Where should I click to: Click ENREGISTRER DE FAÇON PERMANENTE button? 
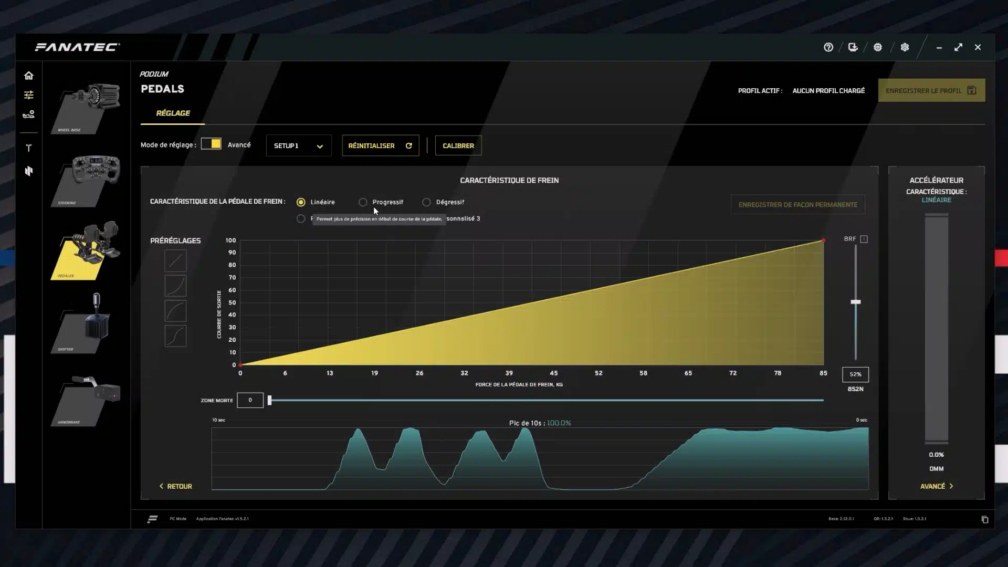798,205
